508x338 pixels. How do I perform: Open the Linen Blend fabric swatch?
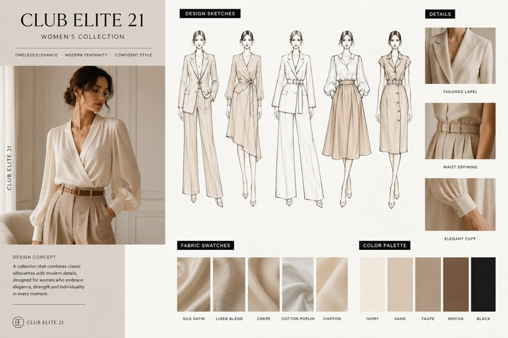229,284
